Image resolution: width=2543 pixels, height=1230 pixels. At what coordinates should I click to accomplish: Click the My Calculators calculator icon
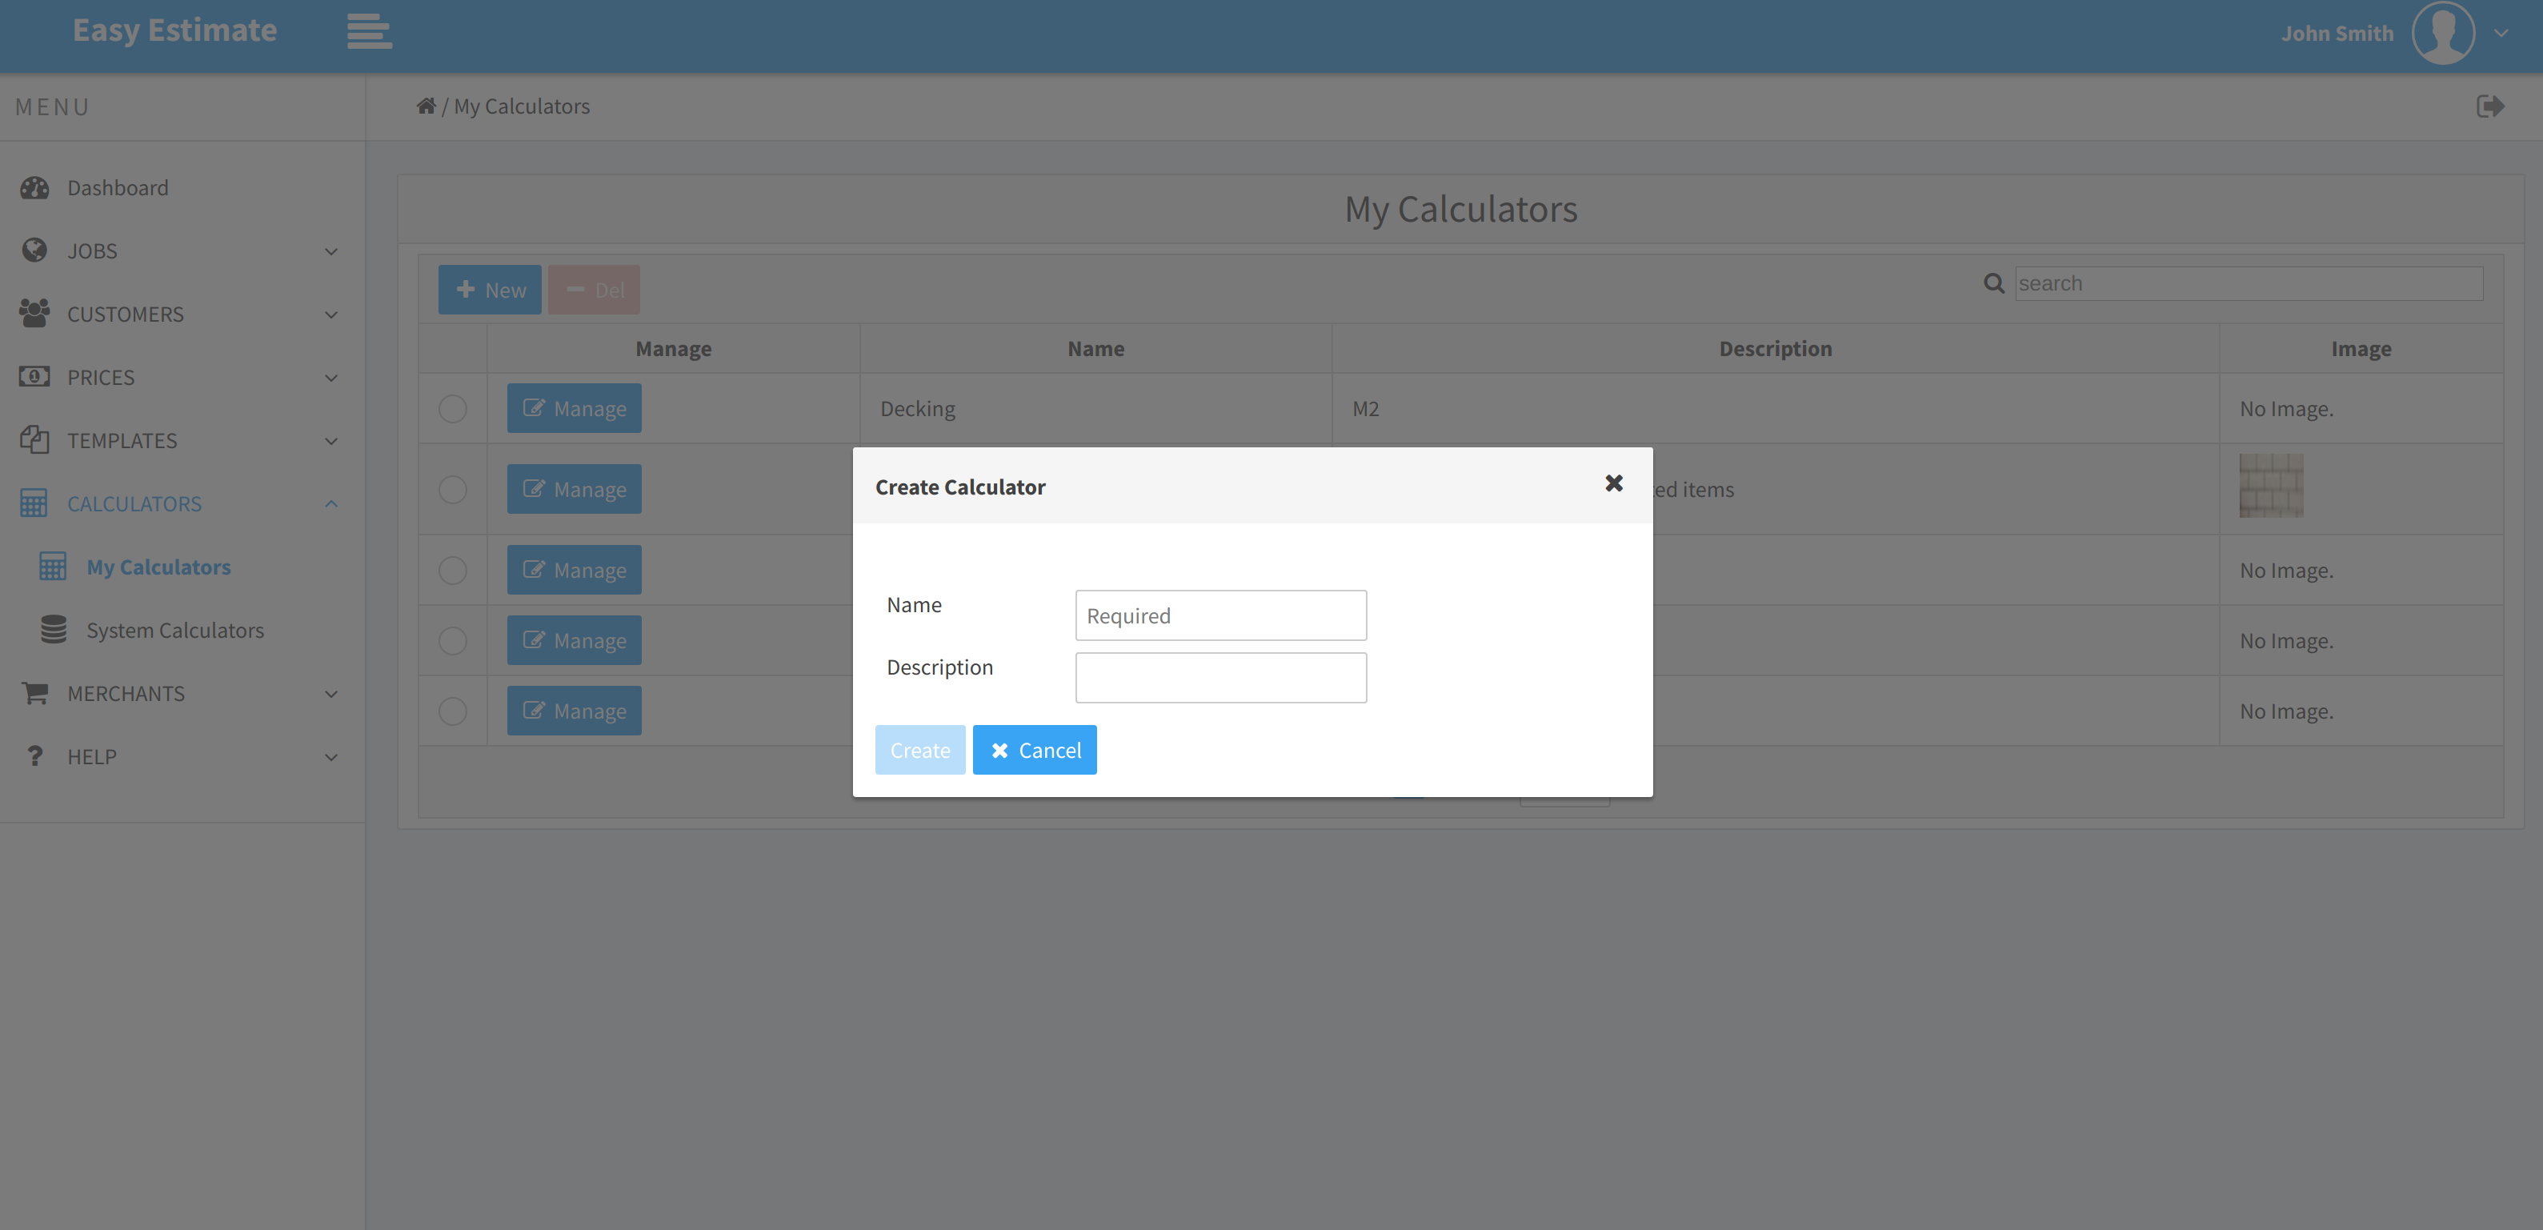point(54,567)
